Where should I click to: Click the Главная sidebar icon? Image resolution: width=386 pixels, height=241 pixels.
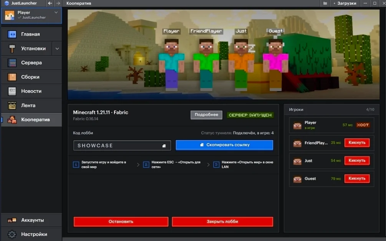(12, 34)
